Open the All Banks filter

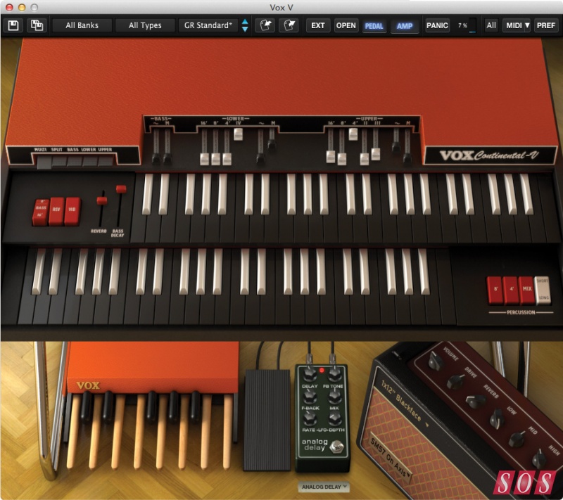tap(82, 26)
